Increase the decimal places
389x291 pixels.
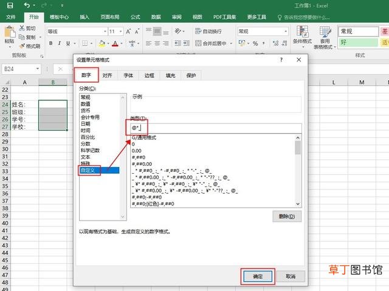pos(275,43)
